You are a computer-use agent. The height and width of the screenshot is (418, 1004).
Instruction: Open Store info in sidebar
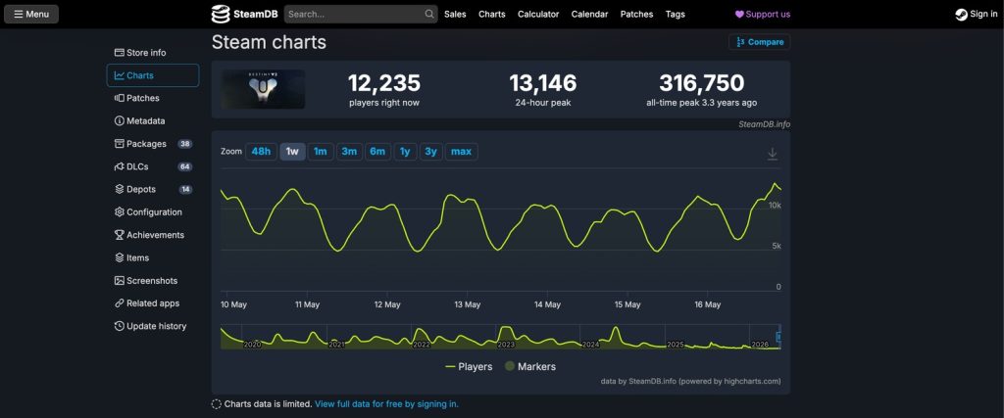tap(152, 53)
